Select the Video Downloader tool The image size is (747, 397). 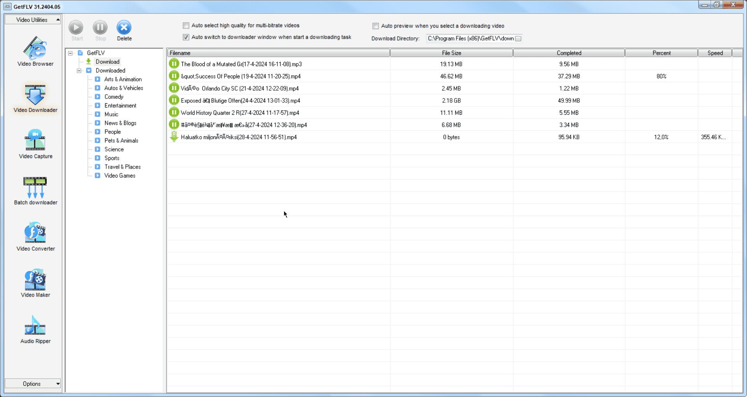pos(35,98)
